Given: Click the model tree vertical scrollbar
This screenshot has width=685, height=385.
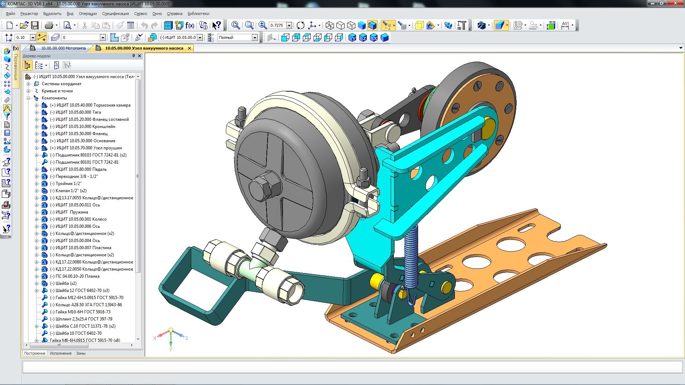Looking at the screenshot, I should [x=138, y=176].
